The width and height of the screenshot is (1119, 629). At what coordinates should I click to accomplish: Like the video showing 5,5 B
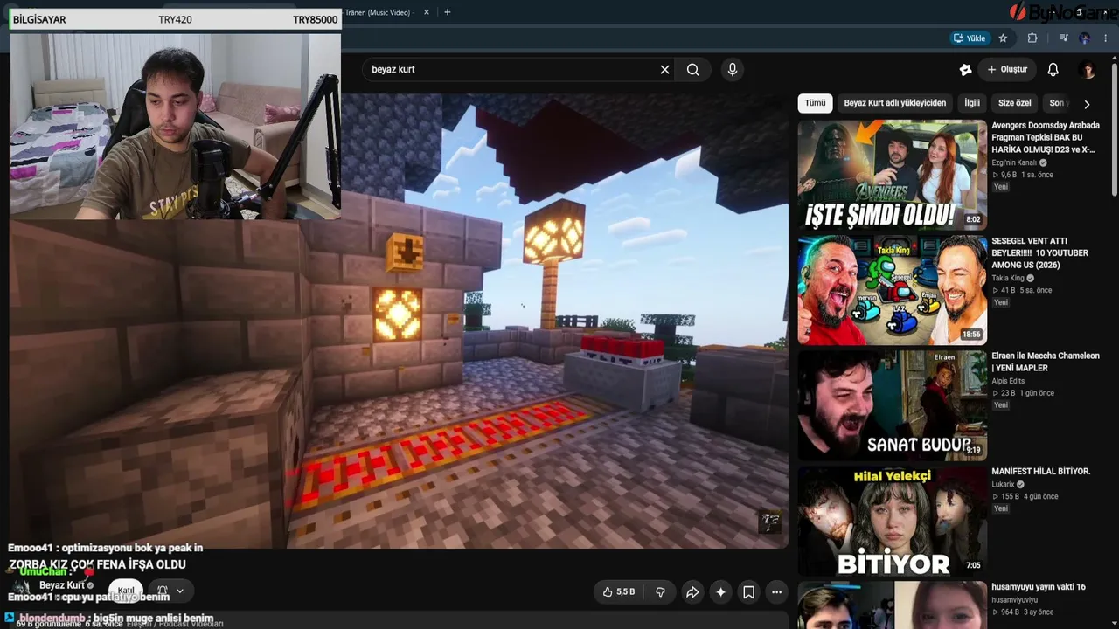click(619, 592)
